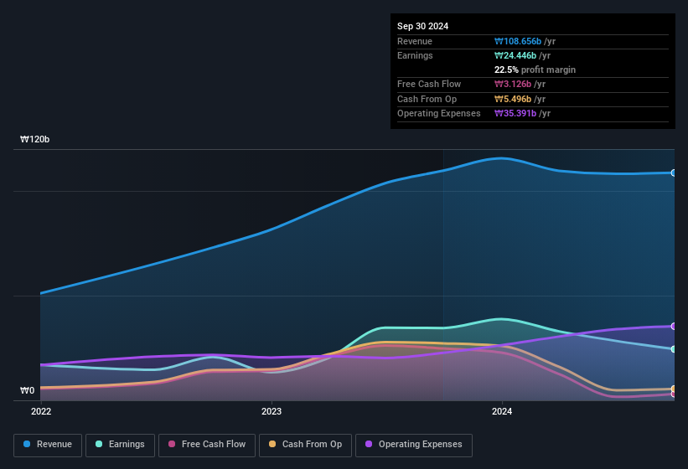Click the 2022 x-axis label
The height and width of the screenshot is (469, 688).
[41, 411]
